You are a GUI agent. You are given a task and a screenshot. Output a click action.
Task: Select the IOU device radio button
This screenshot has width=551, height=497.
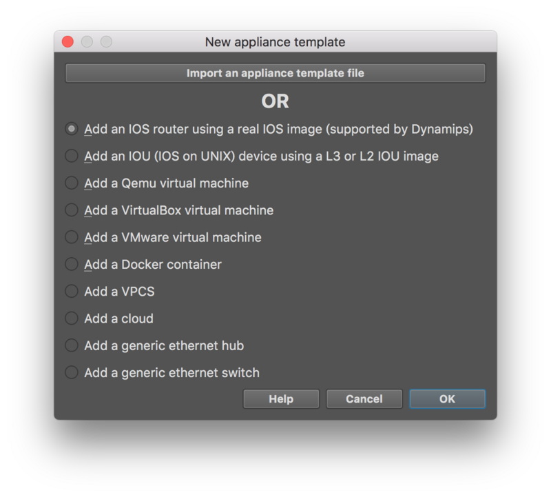click(70, 154)
